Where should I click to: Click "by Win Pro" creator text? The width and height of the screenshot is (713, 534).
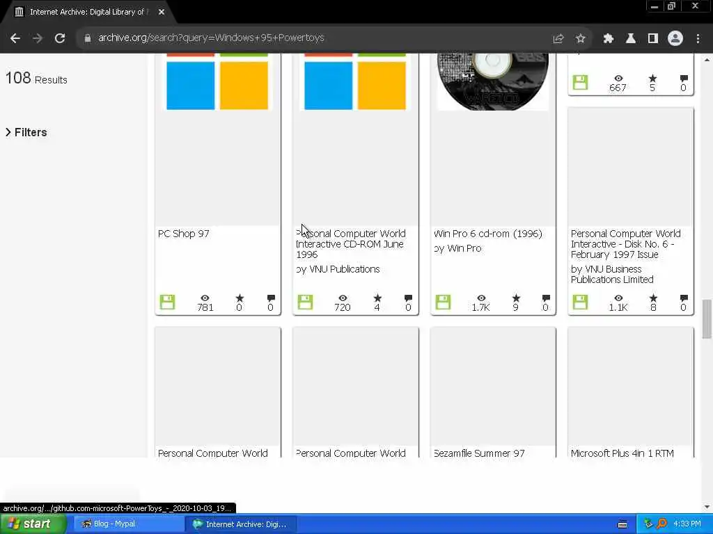[x=457, y=248]
